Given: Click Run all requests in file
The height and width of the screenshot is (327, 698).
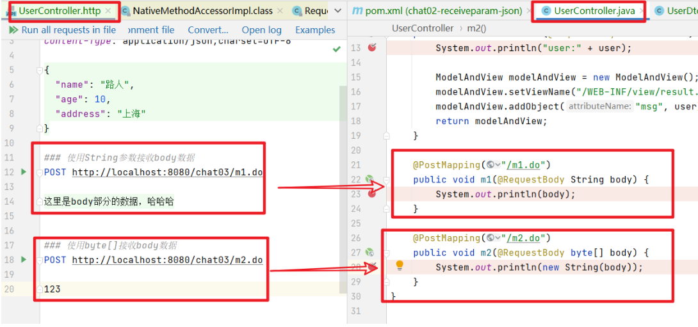Looking at the screenshot, I should click(x=63, y=30).
